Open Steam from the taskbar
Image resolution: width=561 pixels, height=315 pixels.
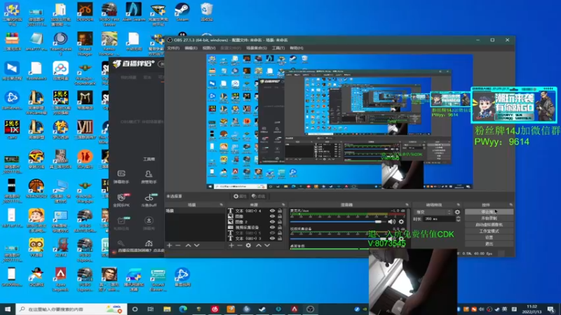point(262,309)
